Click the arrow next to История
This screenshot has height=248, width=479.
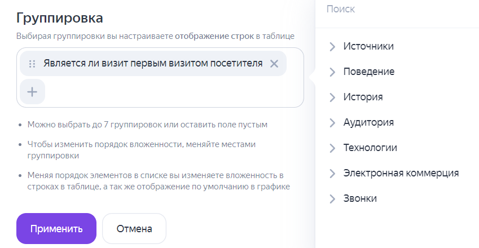coord(332,97)
